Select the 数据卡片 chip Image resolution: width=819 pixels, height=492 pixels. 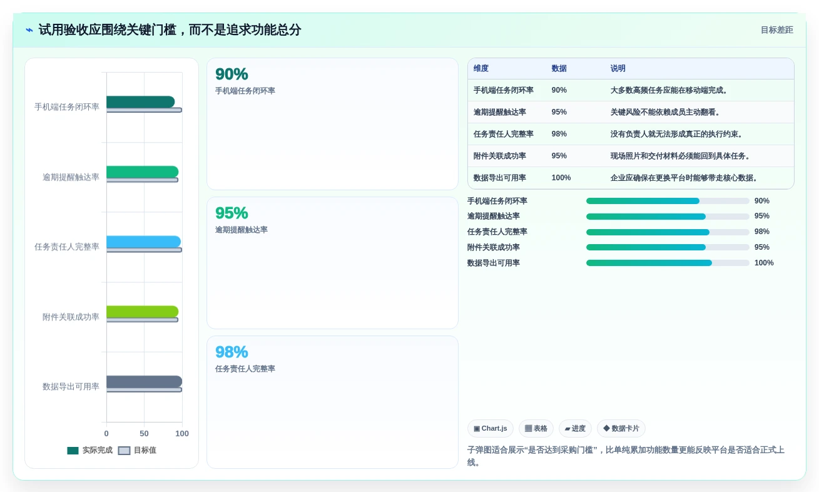pos(621,429)
